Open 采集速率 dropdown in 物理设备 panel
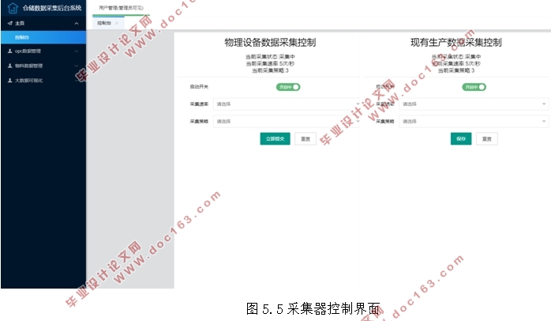 [x=287, y=104]
